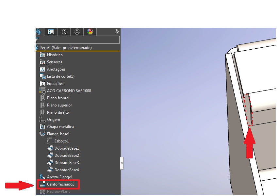The width and height of the screenshot is (278, 196).
Task: Click the Flange-base1 feature icon
Action: click(x=42, y=134)
